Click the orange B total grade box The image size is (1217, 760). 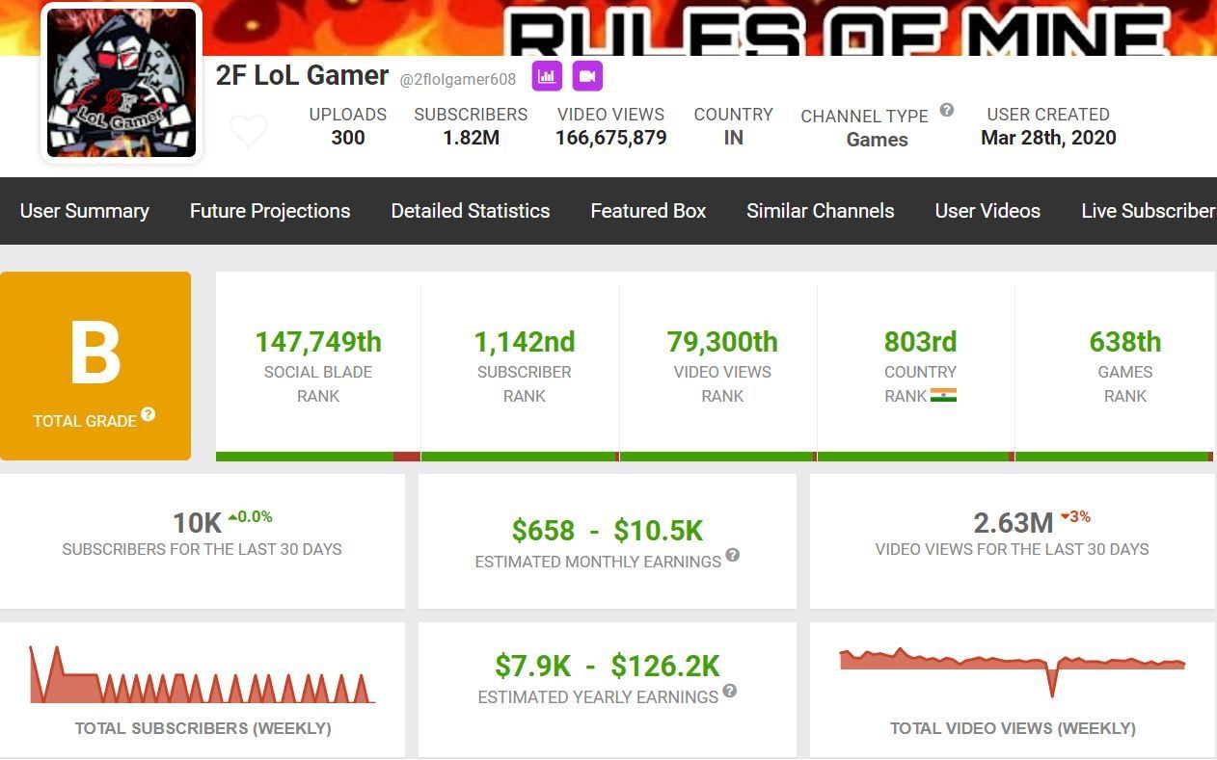[x=95, y=366]
